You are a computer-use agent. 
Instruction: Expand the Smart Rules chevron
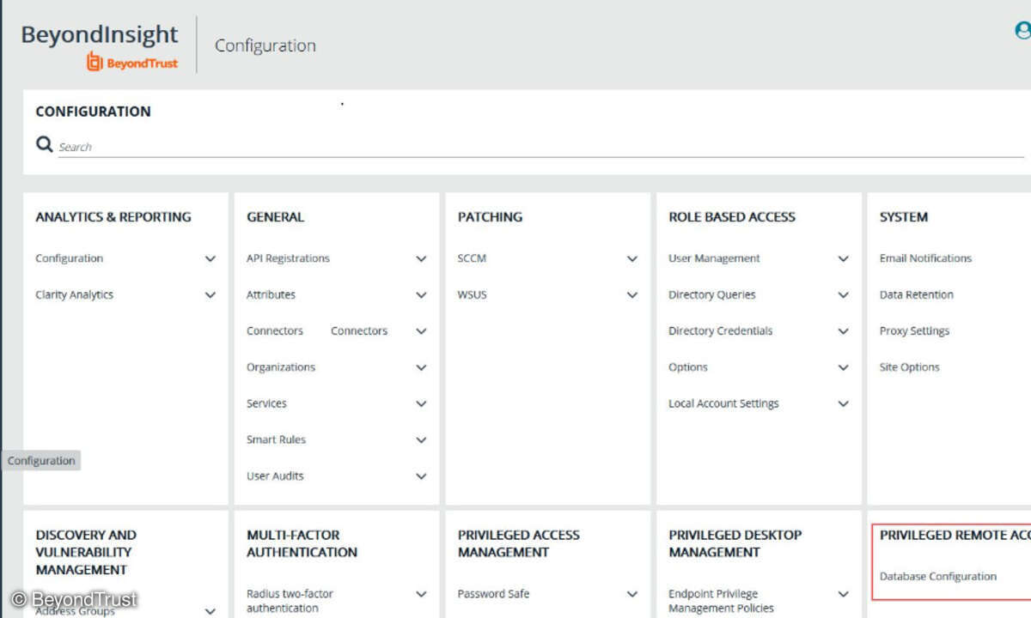click(421, 439)
